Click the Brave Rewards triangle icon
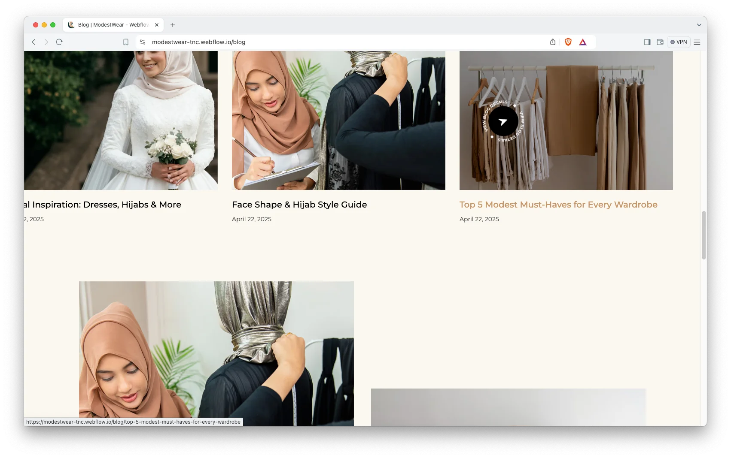The width and height of the screenshot is (731, 458). [x=583, y=42]
